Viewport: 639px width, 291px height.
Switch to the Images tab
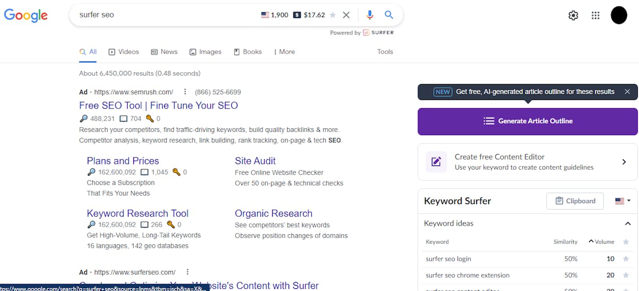pyautogui.click(x=205, y=52)
